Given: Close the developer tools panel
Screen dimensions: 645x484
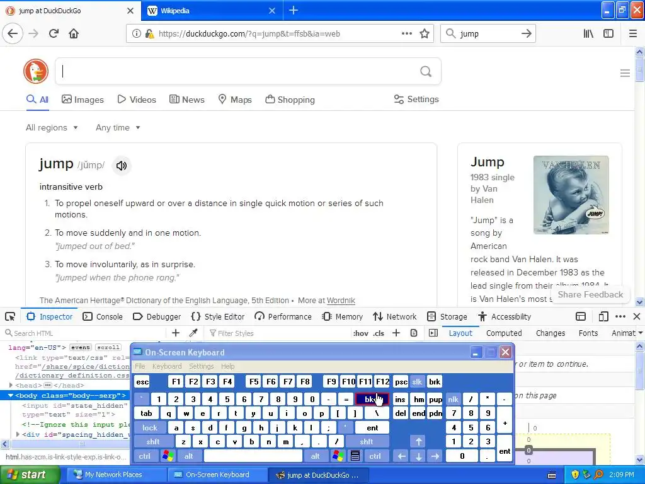Looking at the screenshot, I should click(637, 316).
